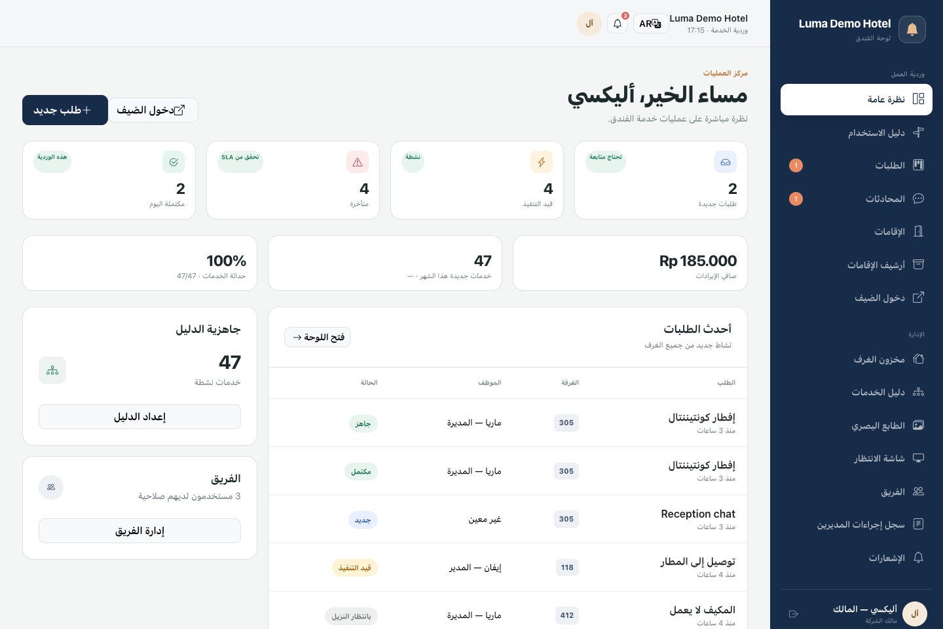Open شاشة الانتظار in the sidebar
Image resolution: width=943 pixels, height=629 pixels.
[857, 458]
